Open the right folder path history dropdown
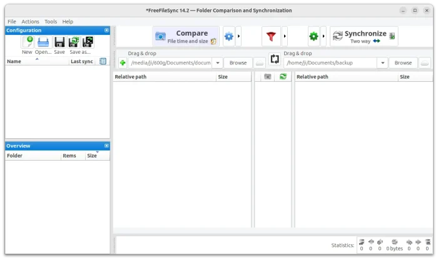The image size is (438, 260). pos(383,62)
